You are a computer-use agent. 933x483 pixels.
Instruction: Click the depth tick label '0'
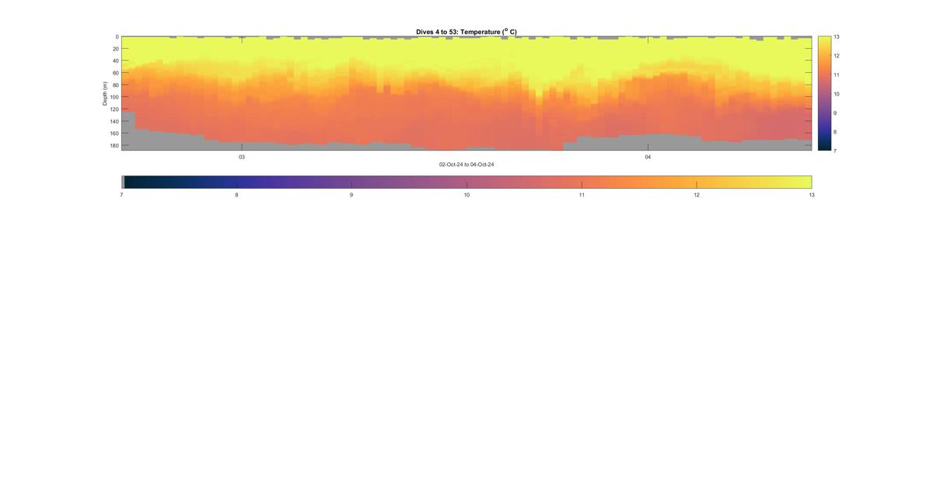click(x=117, y=36)
